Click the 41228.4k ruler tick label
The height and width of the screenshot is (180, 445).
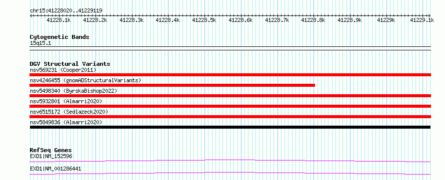(x=167, y=20)
